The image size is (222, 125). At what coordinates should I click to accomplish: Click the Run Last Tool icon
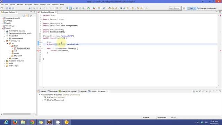coord(94,8)
